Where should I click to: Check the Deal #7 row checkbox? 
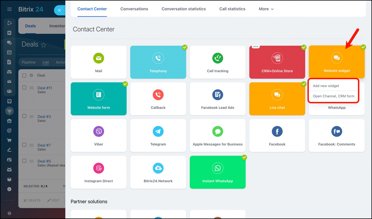click(24, 145)
